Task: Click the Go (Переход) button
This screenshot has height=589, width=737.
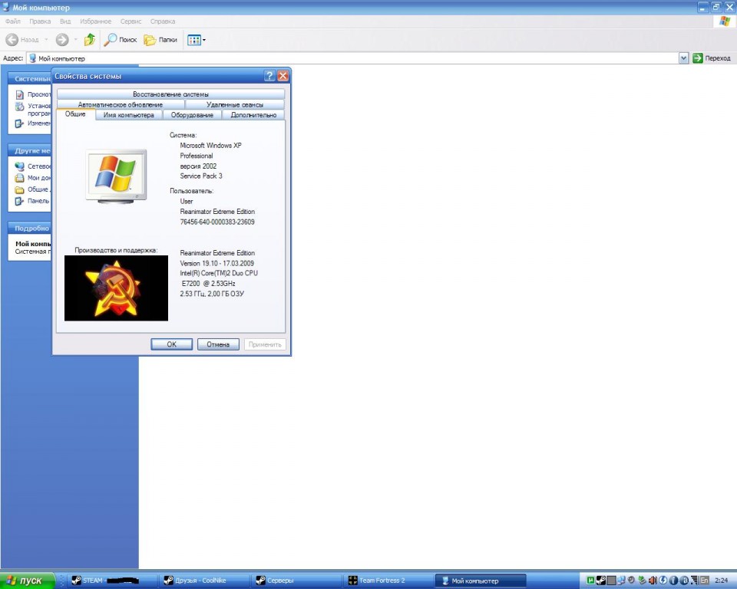Action: pyautogui.click(x=712, y=58)
